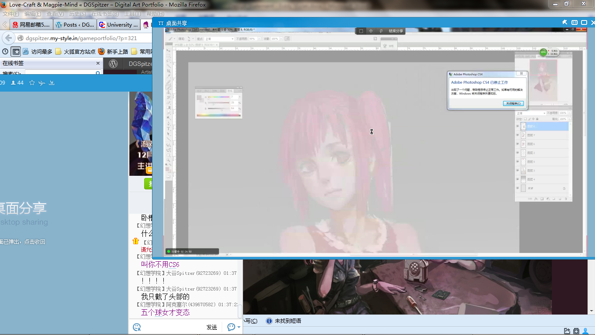Hide layer 图层 5 using its eye icon

pyautogui.click(x=517, y=162)
